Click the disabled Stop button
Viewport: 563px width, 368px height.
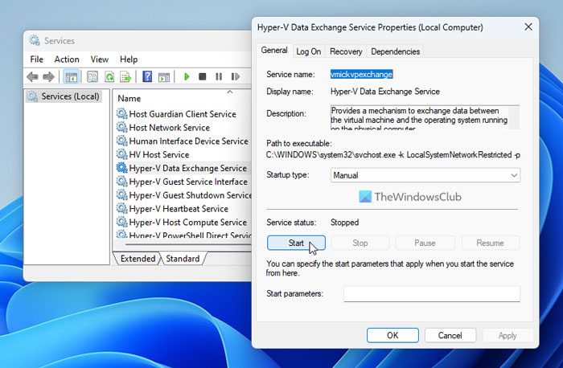tap(360, 243)
